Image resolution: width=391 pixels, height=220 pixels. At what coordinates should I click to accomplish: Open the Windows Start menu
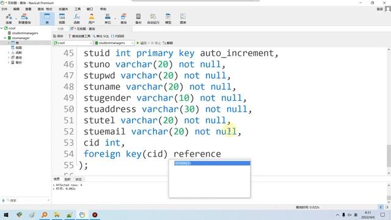[x=6, y=215]
